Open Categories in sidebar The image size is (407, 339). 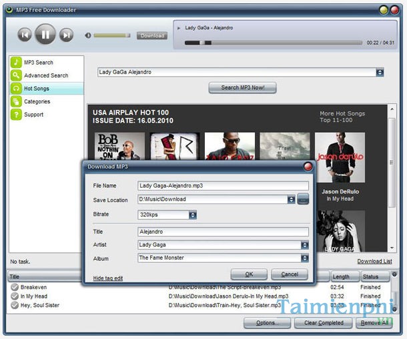37,101
